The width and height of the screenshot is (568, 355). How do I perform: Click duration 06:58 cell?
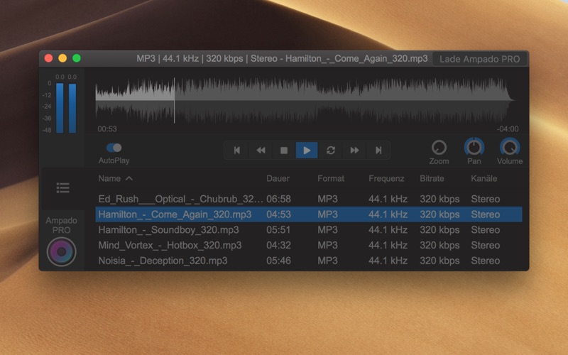278,199
